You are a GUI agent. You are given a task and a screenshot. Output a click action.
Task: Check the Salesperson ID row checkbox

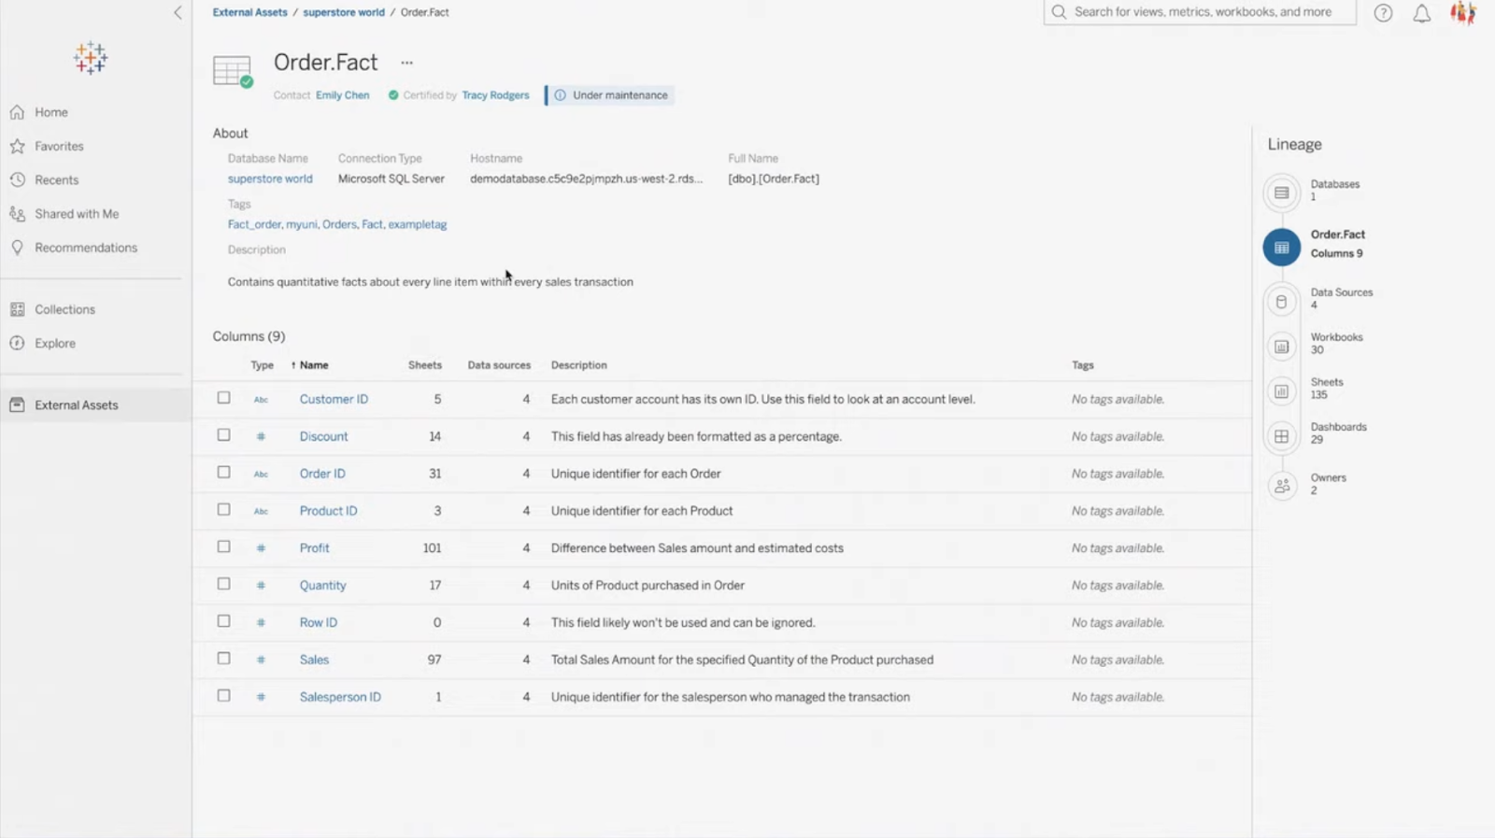coord(223,696)
